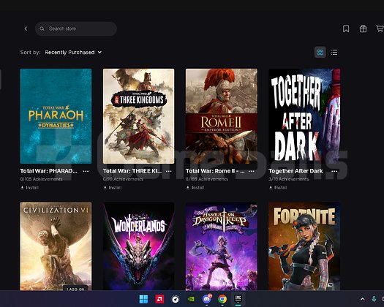
Task: Open Together After Dark cover art
Action: tap(304, 116)
